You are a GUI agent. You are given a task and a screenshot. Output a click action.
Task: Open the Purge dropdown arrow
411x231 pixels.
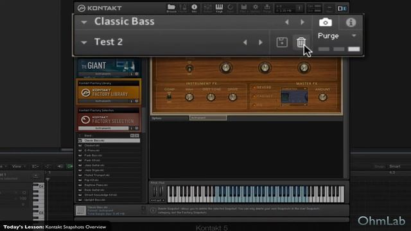click(354, 36)
